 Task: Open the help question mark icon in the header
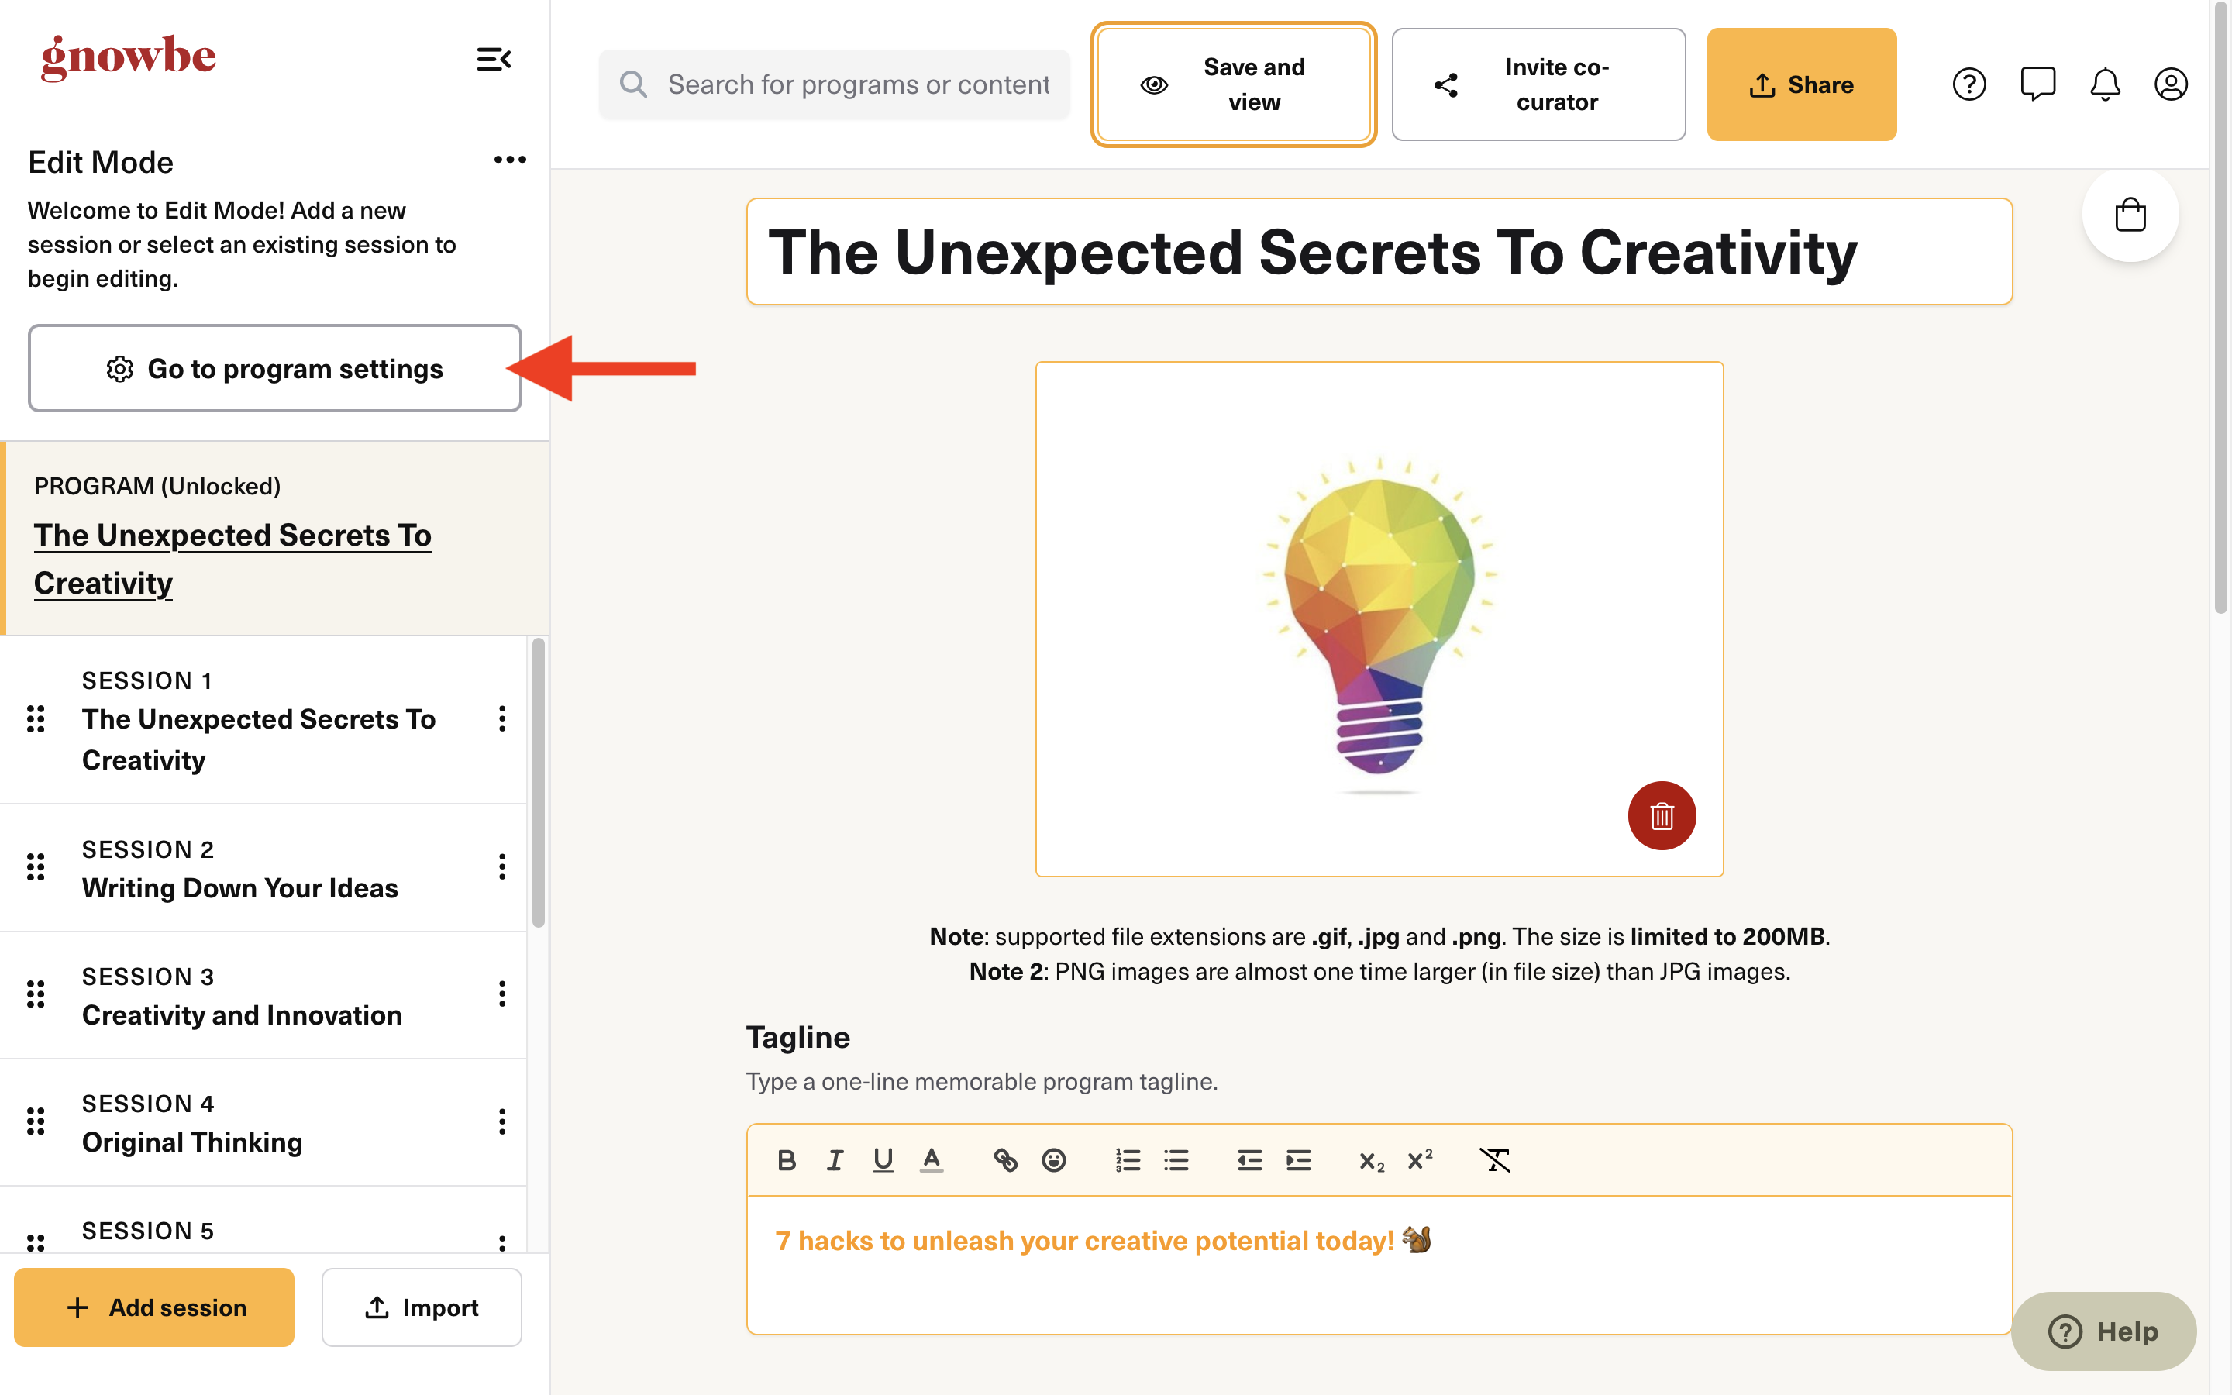pyautogui.click(x=1969, y=85)
